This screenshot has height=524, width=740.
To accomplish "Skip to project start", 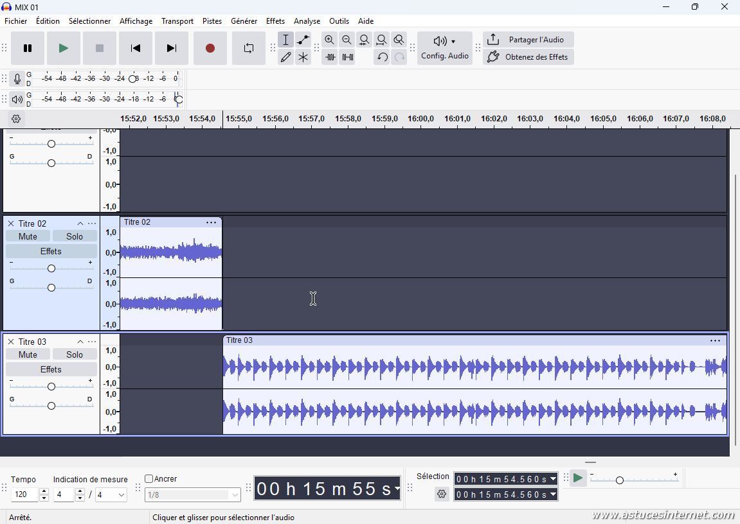I will tap(135, 48).
